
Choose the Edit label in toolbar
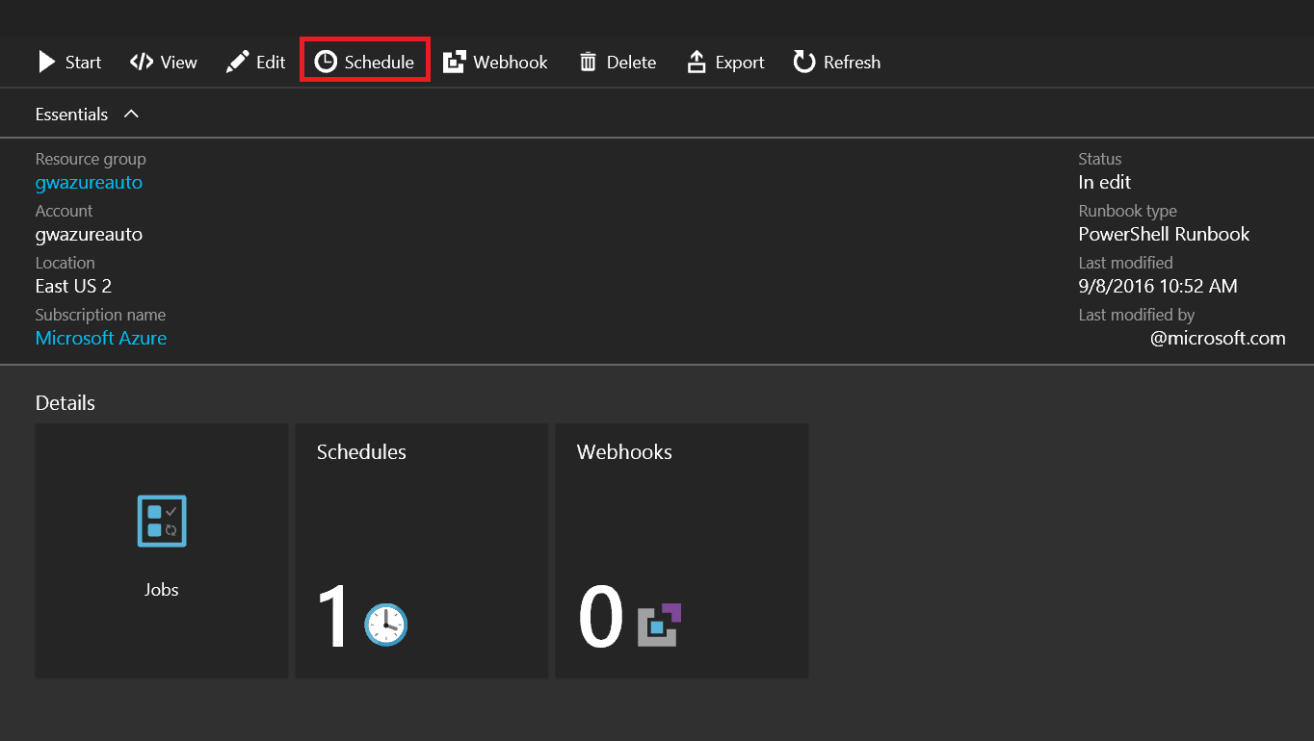(271, 63)
